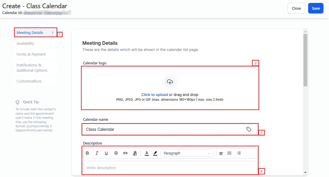Open the text alignment option
The image size is (329, 177).
pyautogui.click(x=221, y=153)
